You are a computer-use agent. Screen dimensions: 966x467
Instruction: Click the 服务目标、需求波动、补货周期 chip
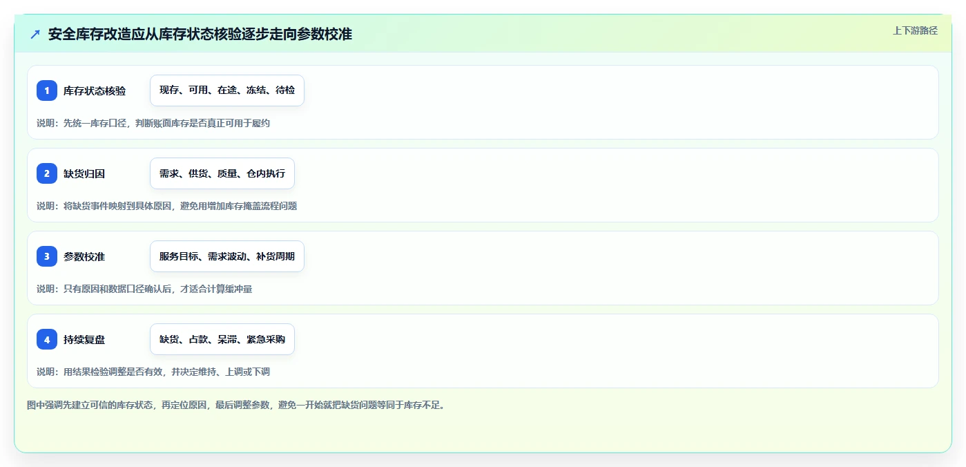pos(227,256)
